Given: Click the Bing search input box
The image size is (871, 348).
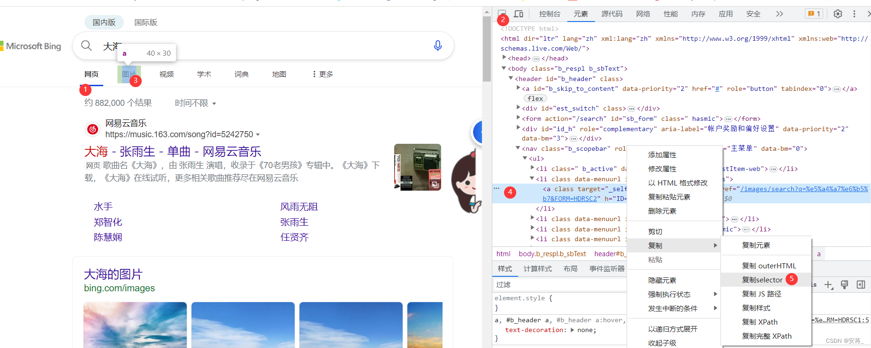Looking at the screenshot, I should [x=263, y=45].
